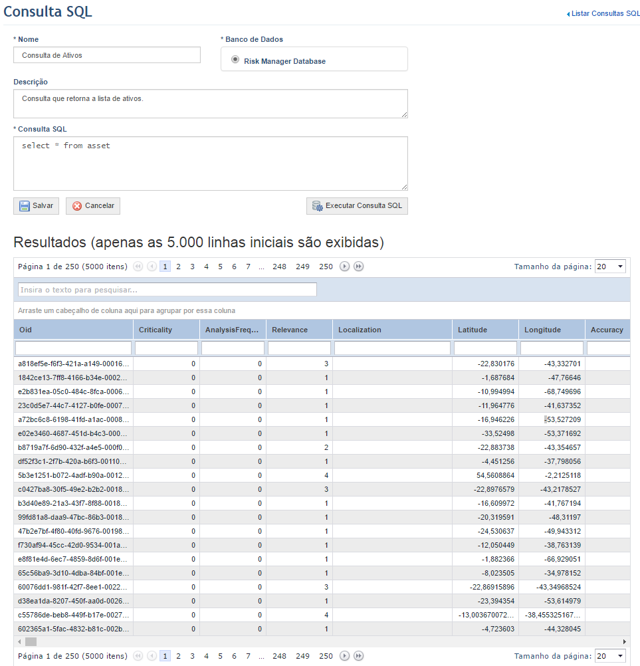Click the grid search box 'Insira o texto para pesquisar'
Viewport: 640px width, 666px height.
[167, 290]
